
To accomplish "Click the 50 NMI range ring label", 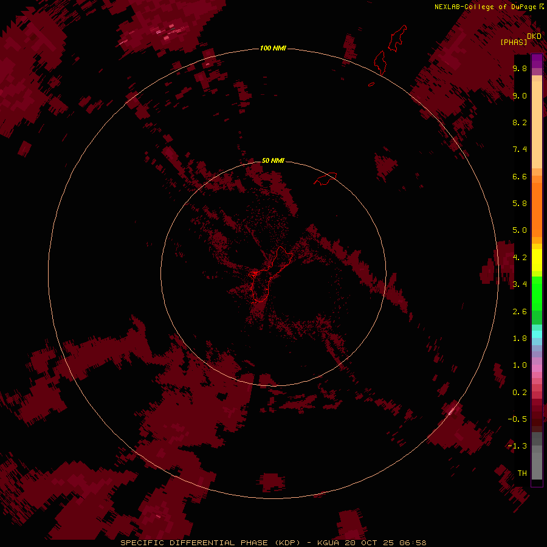I will click(x=273, y=160).
